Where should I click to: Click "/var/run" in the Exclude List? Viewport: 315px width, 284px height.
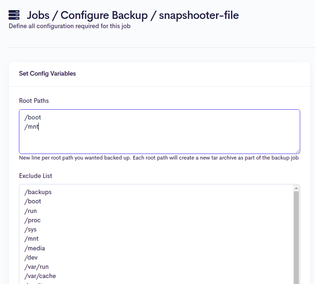coord(36,267)
